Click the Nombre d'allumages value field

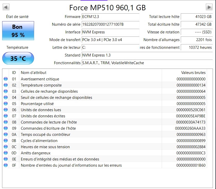click(197, 40)
